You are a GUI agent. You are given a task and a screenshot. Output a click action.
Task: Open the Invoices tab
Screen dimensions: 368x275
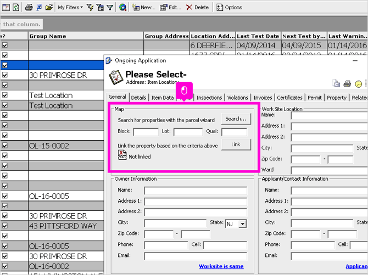(263, 98)
